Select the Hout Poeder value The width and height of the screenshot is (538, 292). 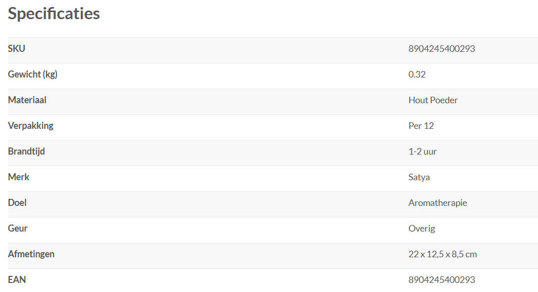coord(433,100)
